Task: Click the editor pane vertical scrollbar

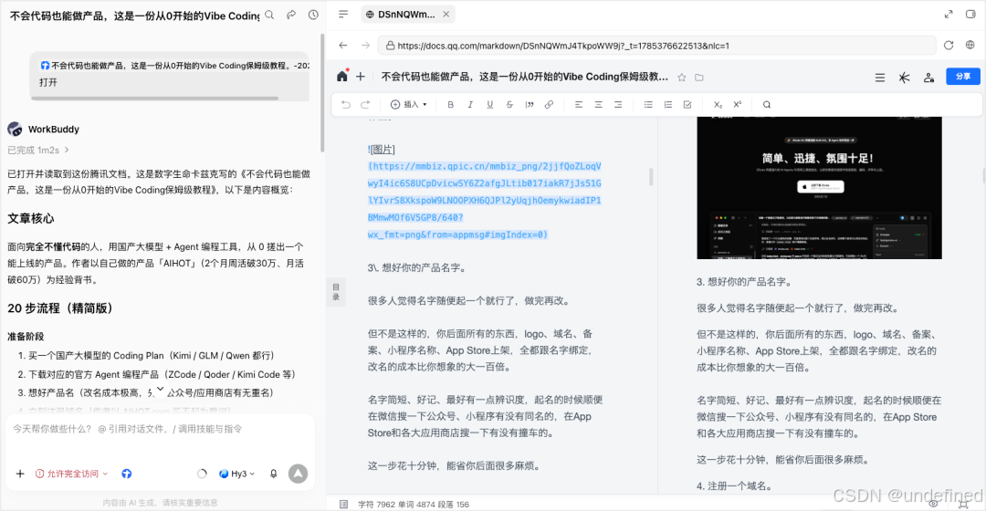Action: tap(651, 177)
